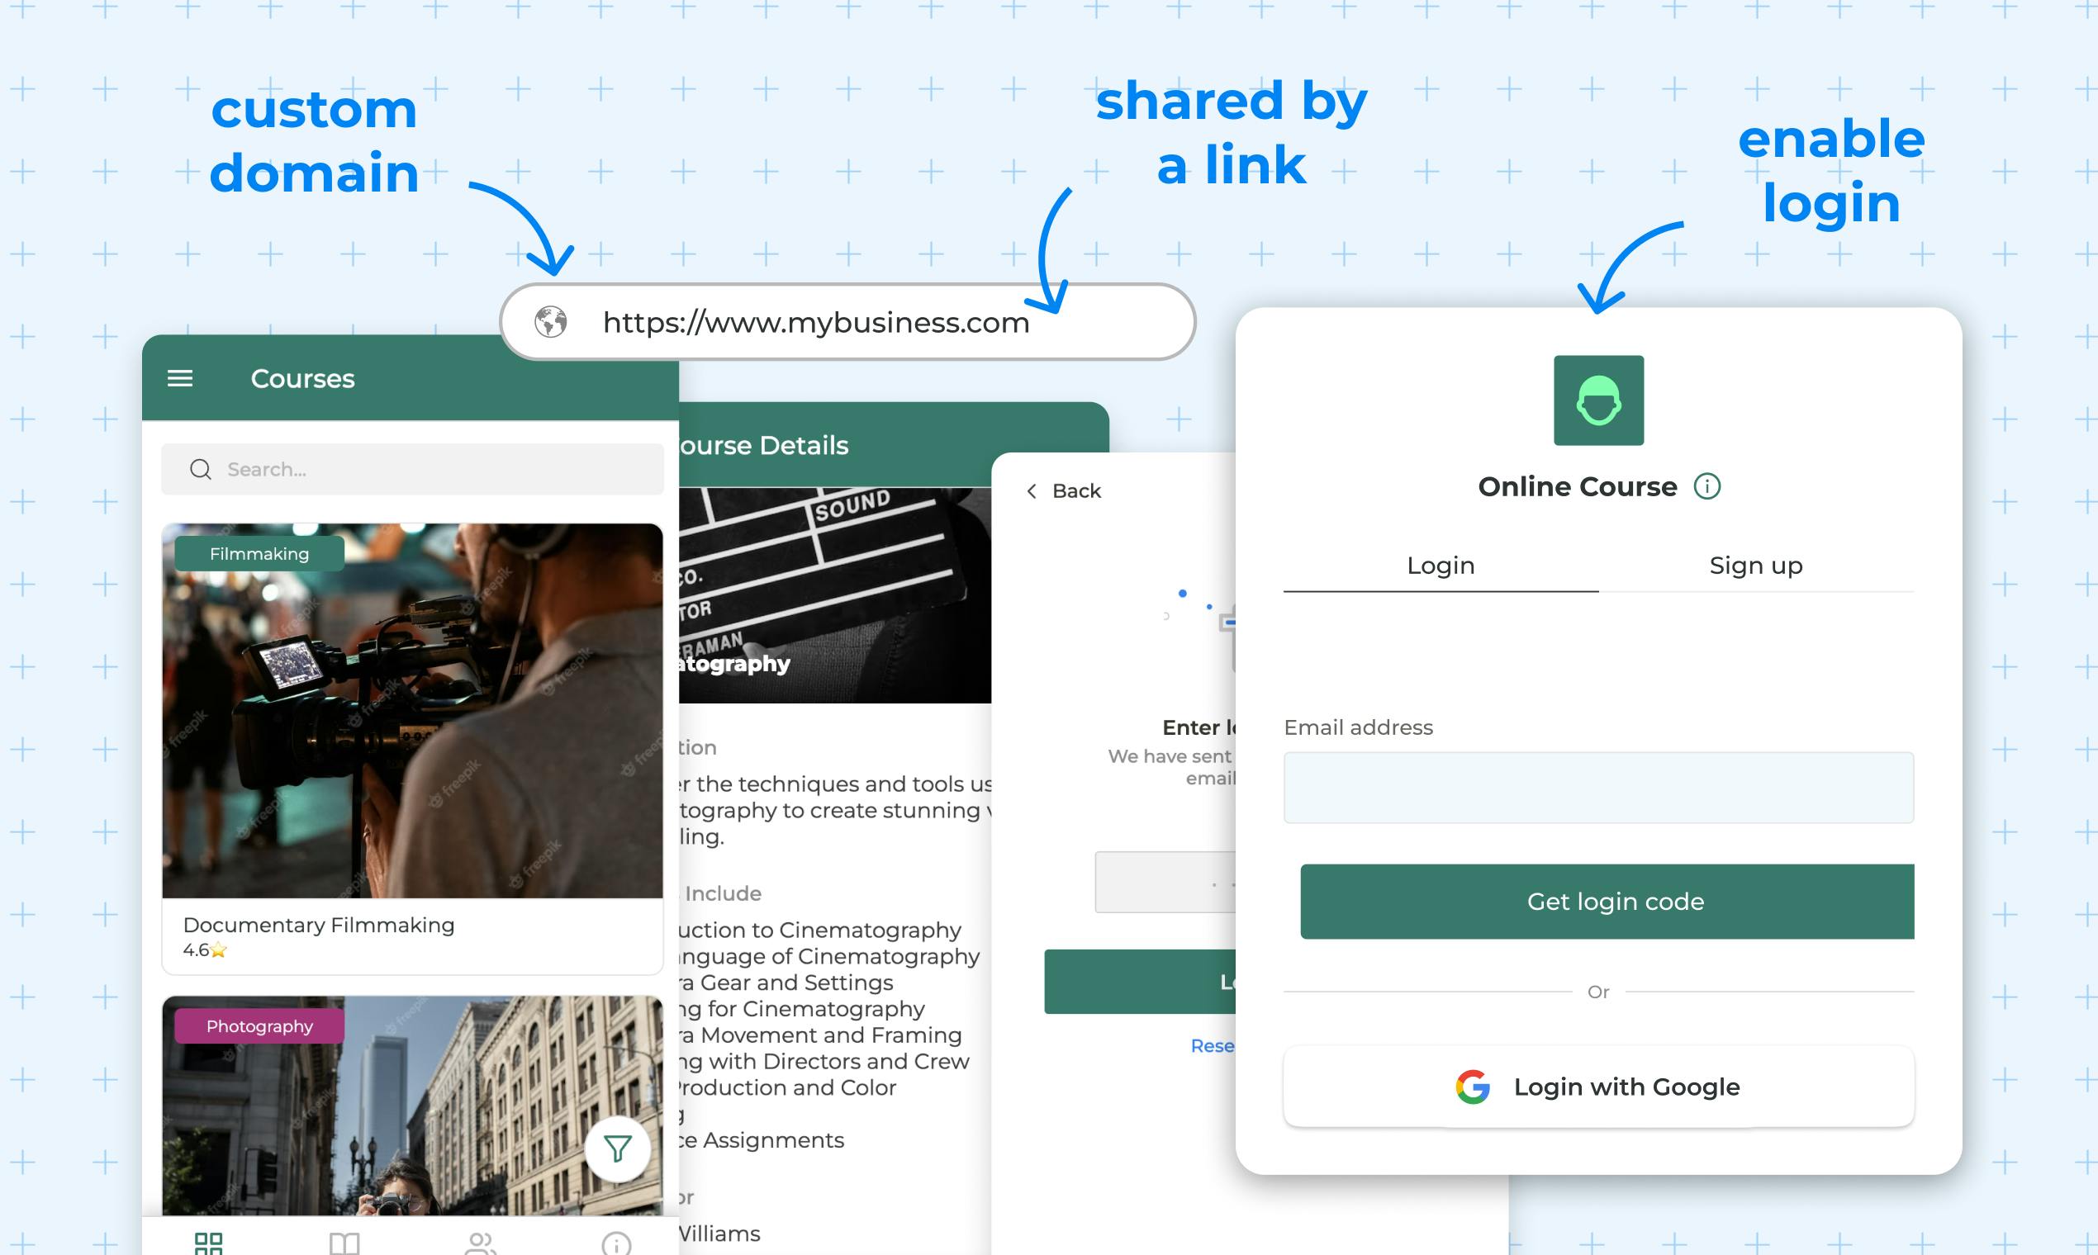Image resolution: width=2098 pixels, height=1255 pixels.
Task: Switch to the Login tab
Action: pos(1441,566)
